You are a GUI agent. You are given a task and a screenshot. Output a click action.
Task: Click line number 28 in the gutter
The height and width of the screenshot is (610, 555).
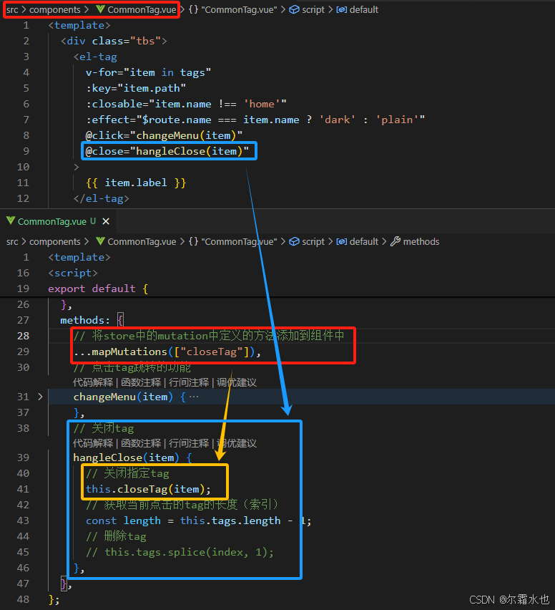[x=23, y=336]
